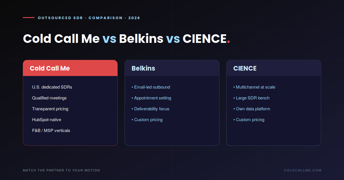Screen dimensions: 344x180
Task: Select the CIENCE card header
Action: coord(274,68)
